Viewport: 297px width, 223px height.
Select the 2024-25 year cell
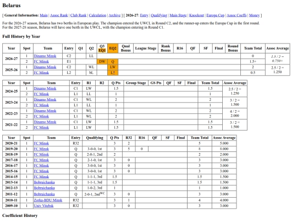click(12, 91)
